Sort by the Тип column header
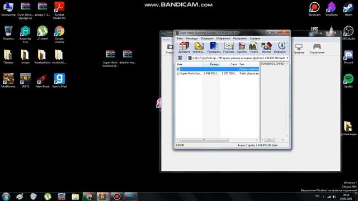Viewport: 358px width, 201px height. click(248, 64)
